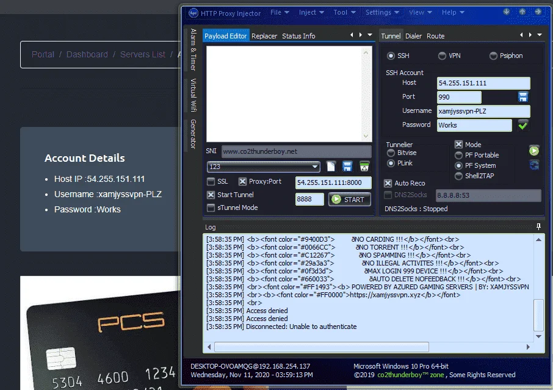The width and height of the screenshot is (553, 390).
Task: Pin the Log panel with the pin icon
Action: (538, 226)
